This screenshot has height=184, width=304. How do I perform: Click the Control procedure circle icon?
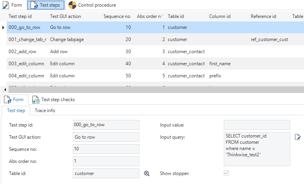point(72,5)
